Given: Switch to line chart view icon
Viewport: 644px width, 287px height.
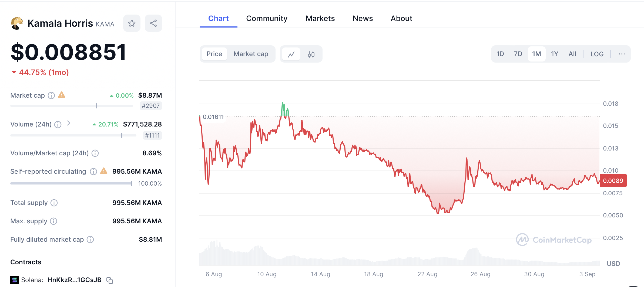Looking at the screenshot, I should point(291,54).
